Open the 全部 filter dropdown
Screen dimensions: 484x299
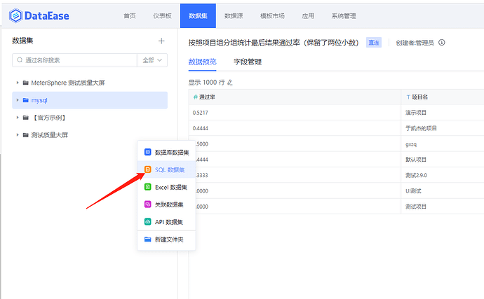152,60
